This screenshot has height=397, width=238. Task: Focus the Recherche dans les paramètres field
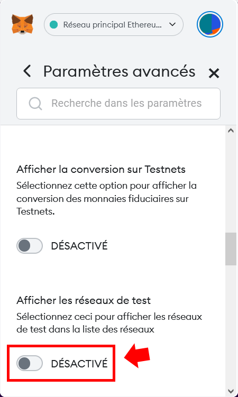pyautogui.click(x=118, y=104)
